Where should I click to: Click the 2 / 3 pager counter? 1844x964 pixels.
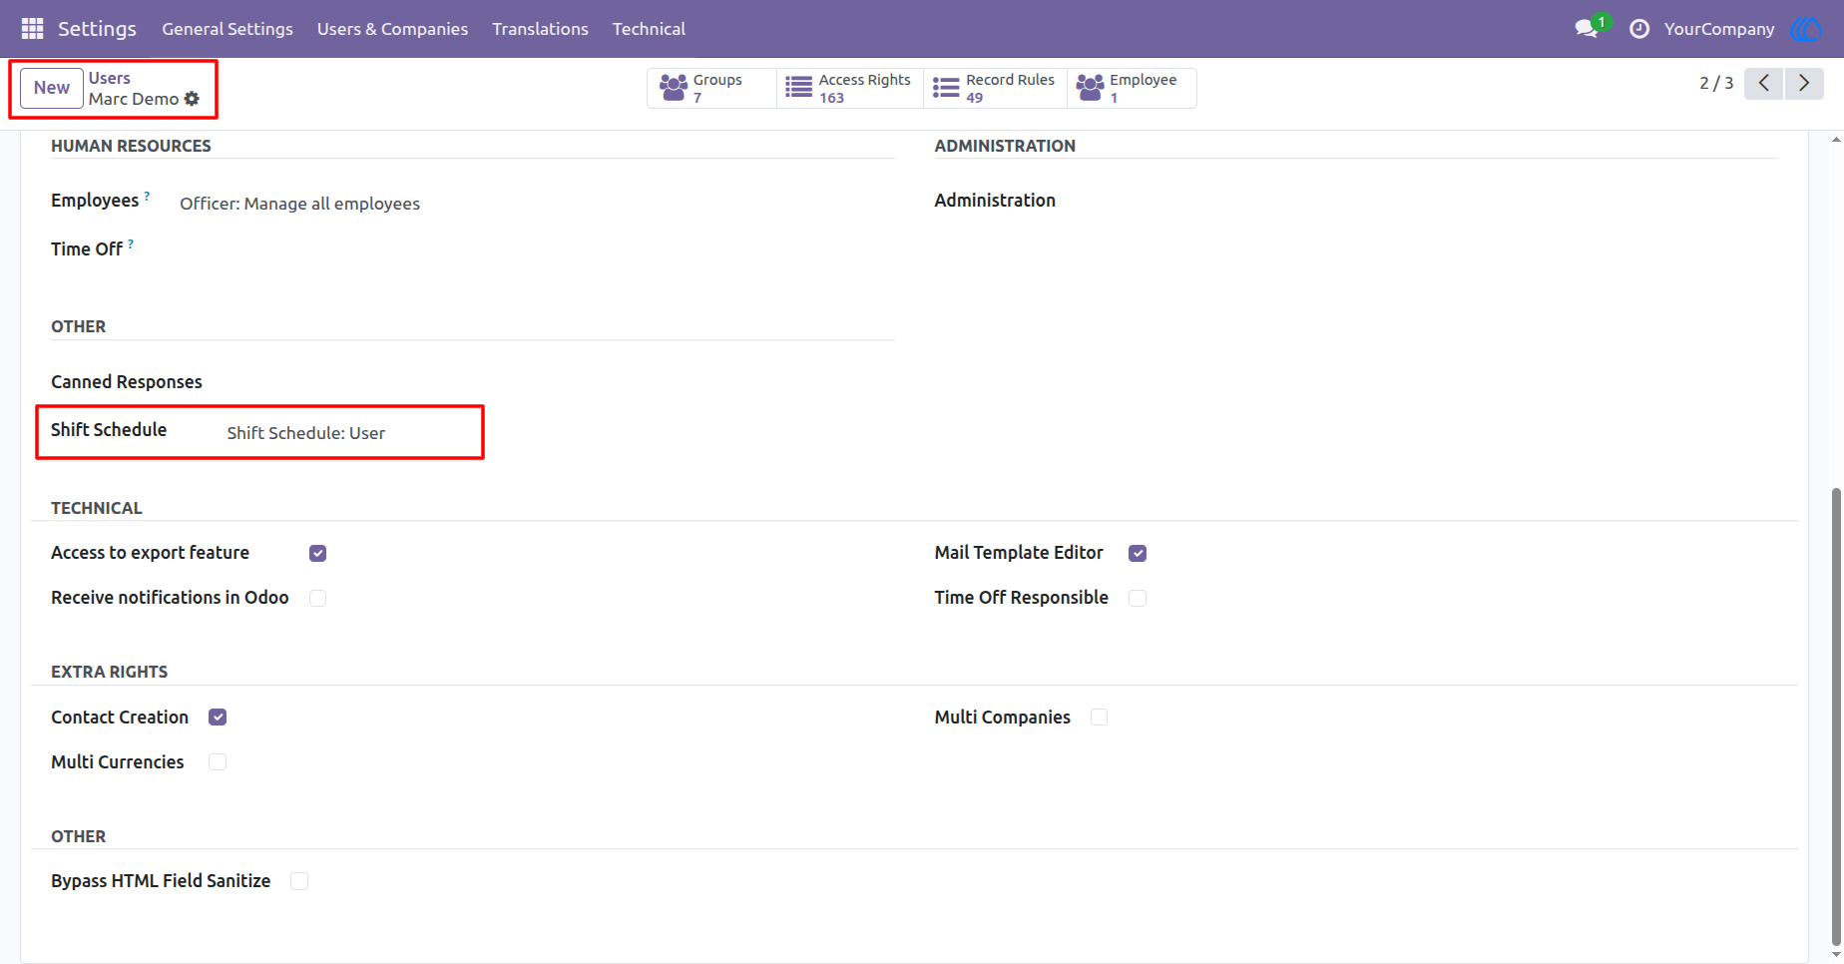pyautogui.click(x=1716, y=83)
